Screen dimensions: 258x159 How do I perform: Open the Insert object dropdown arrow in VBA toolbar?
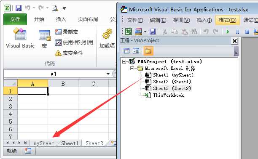(x=145, y=32)
